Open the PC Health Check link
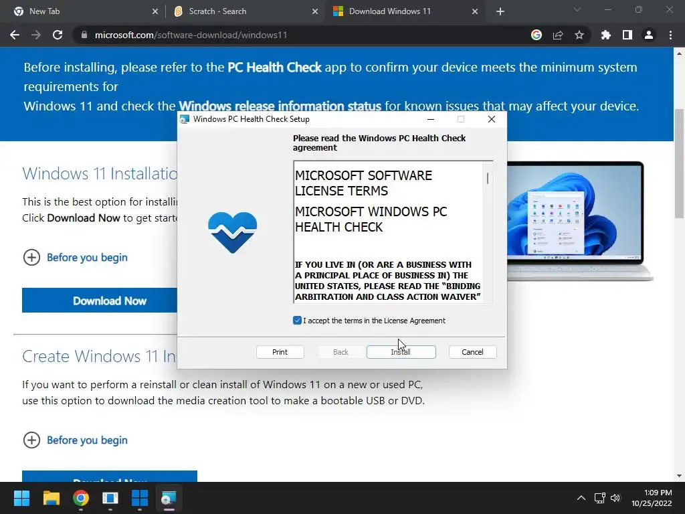Screen dimensions: 685x514 click(x=274, y=68)
